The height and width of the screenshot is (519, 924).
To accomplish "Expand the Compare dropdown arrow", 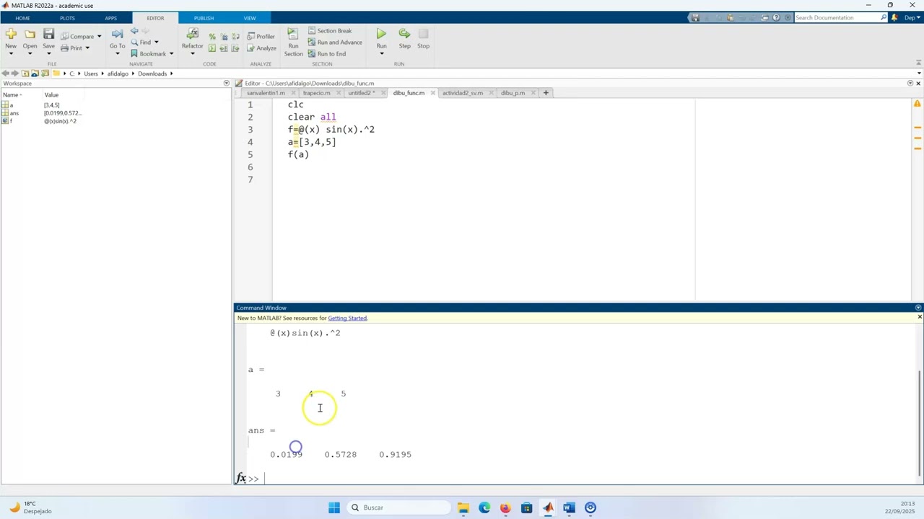I will pyautogui.click(x=99, y=36).
